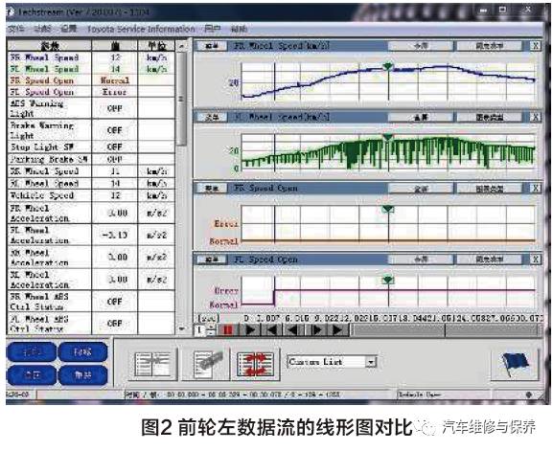Image resolution: width=553 pixels, height=451 pixels.
Task: Click the playback speed stepper arrows
Action: (211, 330)
